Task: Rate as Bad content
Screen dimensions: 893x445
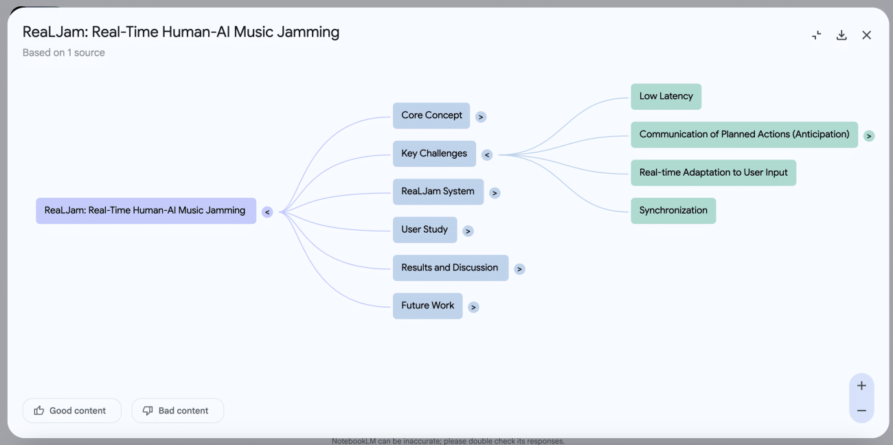Action: coord(178,411)
